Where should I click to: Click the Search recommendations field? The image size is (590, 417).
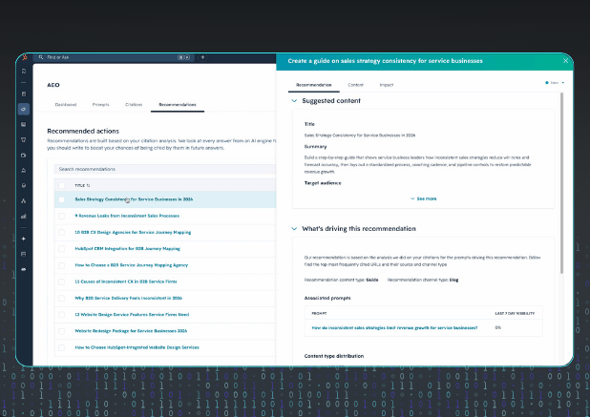165,169
